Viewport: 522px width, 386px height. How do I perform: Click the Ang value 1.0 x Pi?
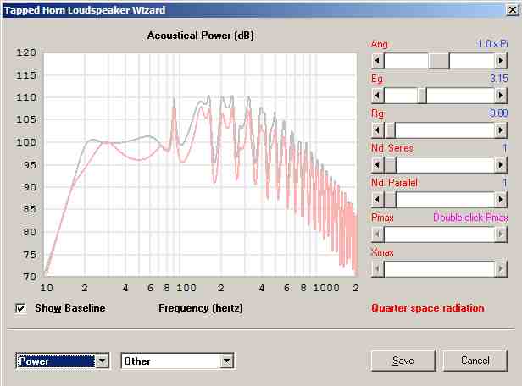point(492,43)
